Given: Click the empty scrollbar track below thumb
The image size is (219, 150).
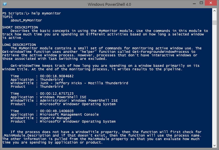Looking at the screenshot, I should [214, 84].
